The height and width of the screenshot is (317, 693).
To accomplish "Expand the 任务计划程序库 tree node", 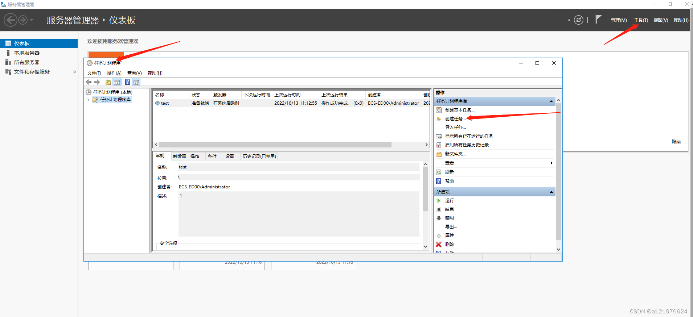I will [x=88, y=100].
